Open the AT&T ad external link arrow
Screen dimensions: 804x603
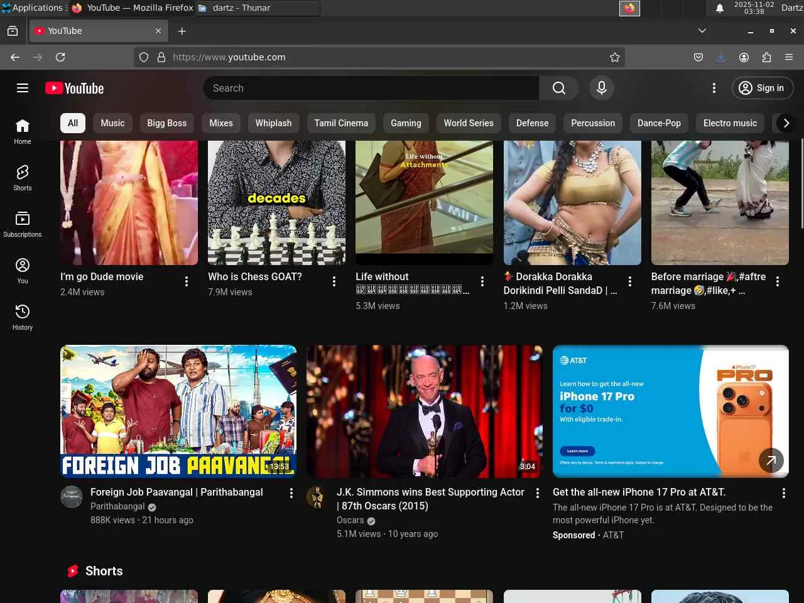[x=771, y=460]
